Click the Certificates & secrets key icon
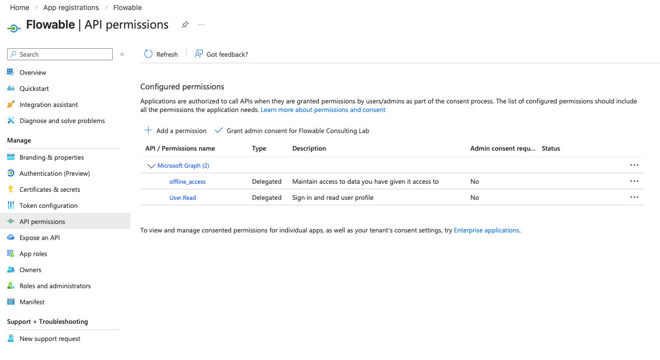Viewport: 660px width, 360px height. coord(11,189)
